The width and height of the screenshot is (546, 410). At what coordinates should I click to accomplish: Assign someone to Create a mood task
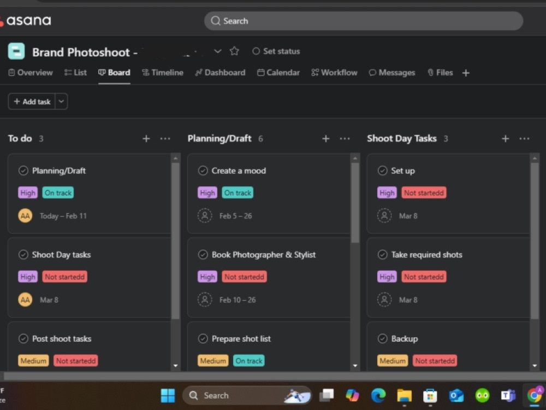click(205, 216)
